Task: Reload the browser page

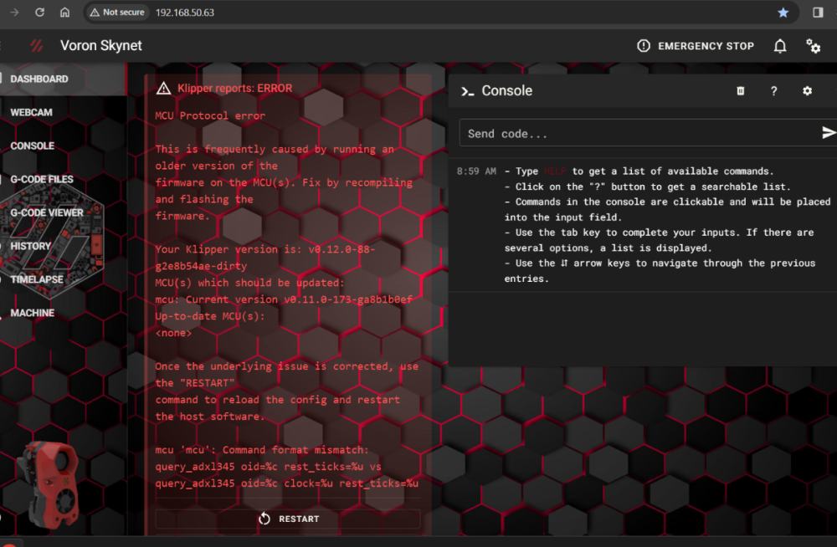Action: [39, 13]
